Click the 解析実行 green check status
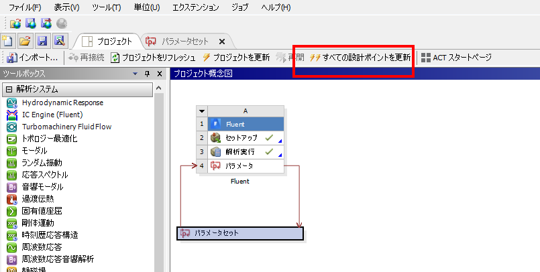540x272 pixels. point(269,151)
